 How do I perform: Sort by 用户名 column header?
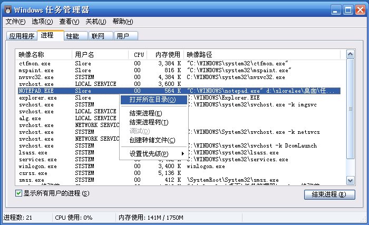(x=100, y=55)
